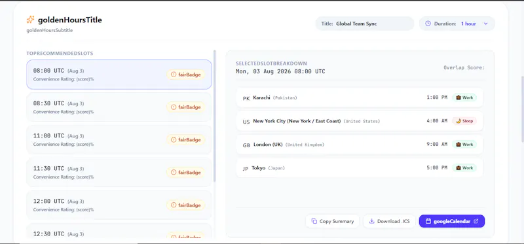The height and width of the screenshot is (244, 524).
Task: Click the Work badge in Karachi row
Action: click(464, 97)
